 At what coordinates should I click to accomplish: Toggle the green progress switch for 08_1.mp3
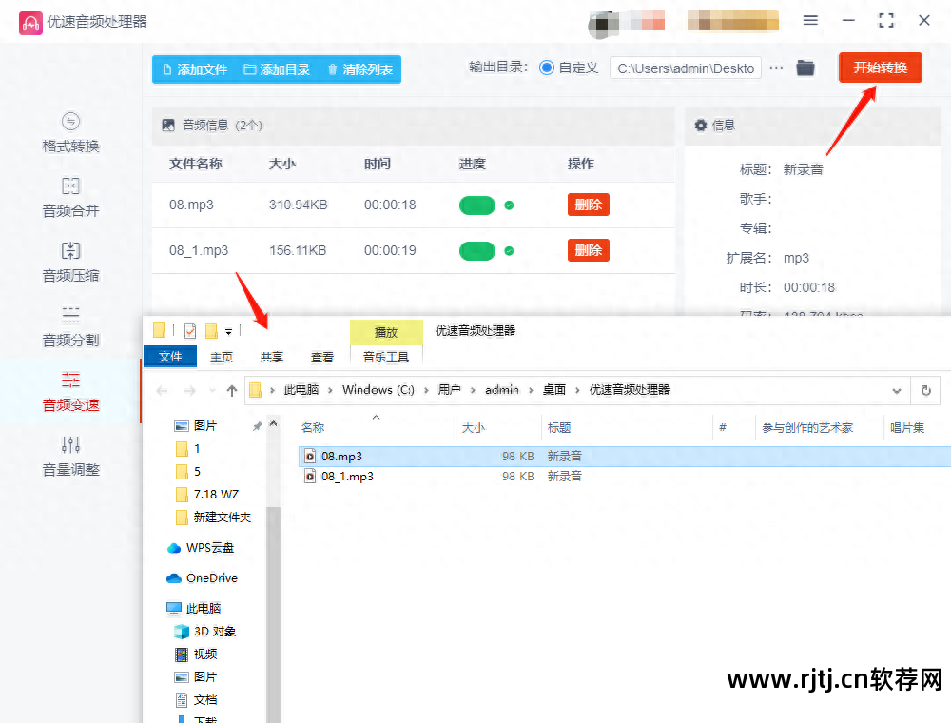(477, 250)
